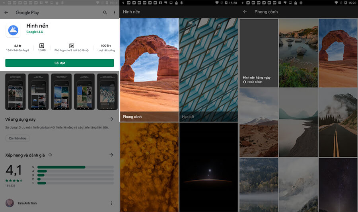This screenshot has height=212, width=358.
Task: Click the 5-star rating bar
Action: [x=75, y=167]
